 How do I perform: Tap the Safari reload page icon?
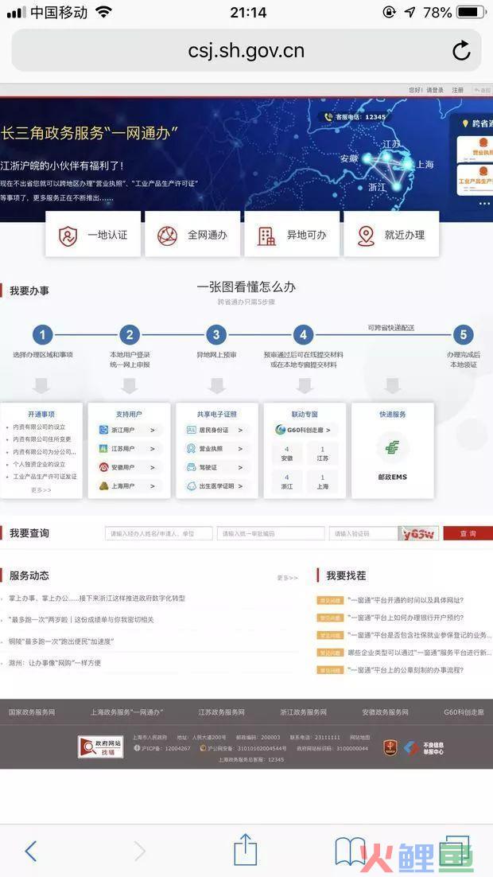coord(460,52)
